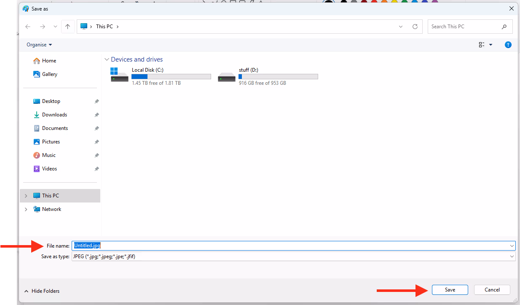
Task: Click the search magnifier icon
Action: 504,27
